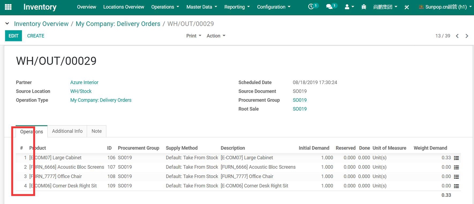
Task: Click the CREATE button
Action: tap(36, 36)
